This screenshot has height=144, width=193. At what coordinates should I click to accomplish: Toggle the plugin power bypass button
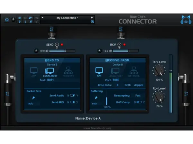7,20
